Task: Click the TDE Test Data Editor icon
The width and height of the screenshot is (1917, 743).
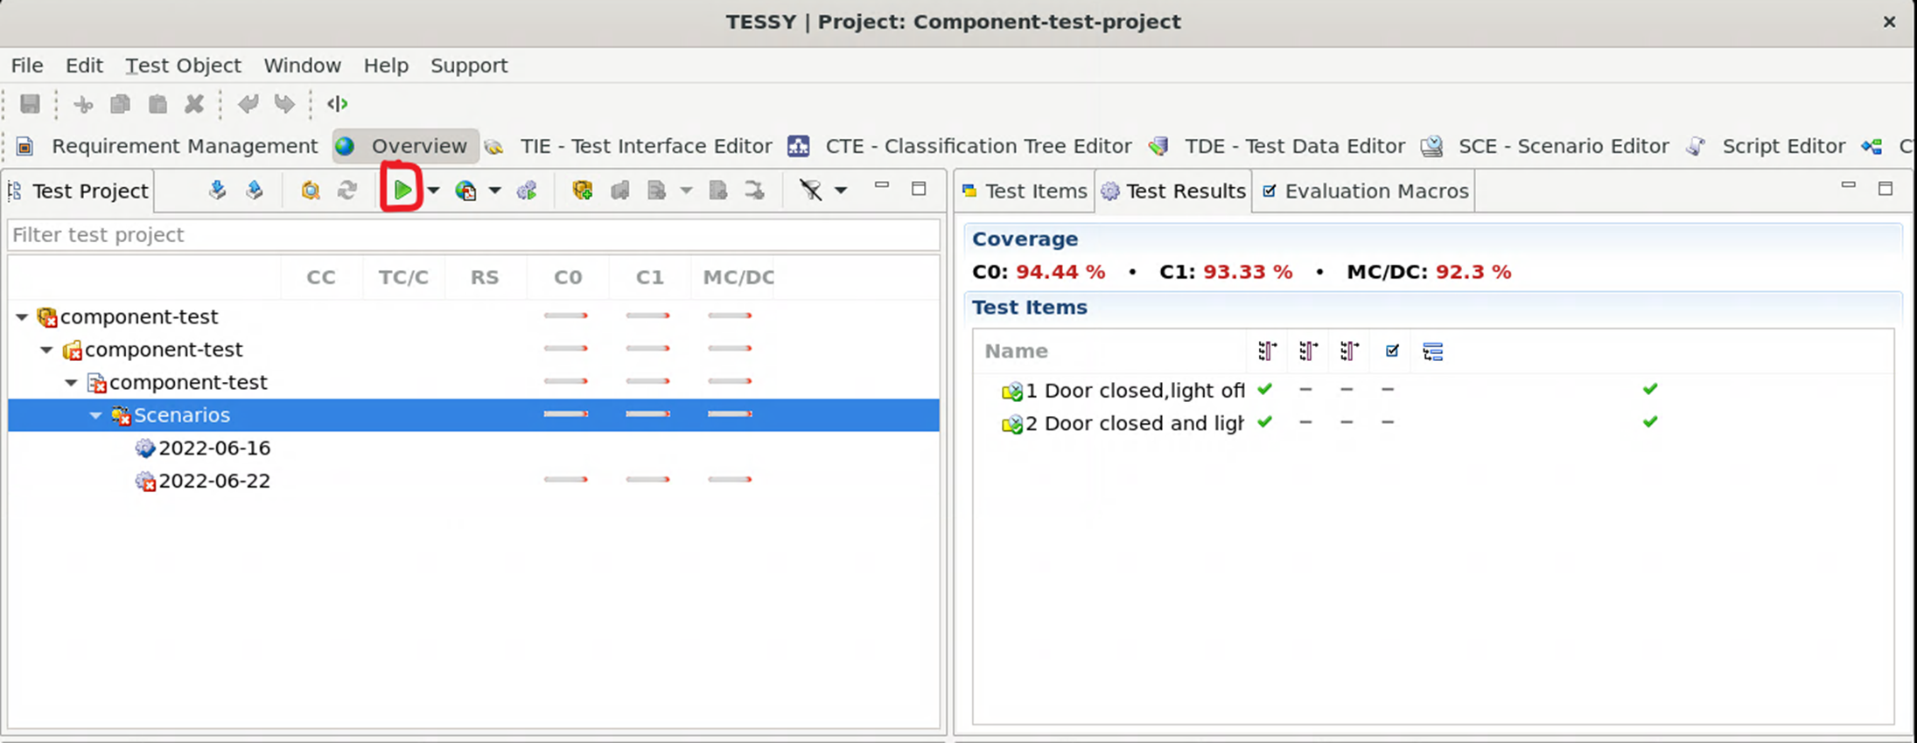Action: tap(1158, 146)
